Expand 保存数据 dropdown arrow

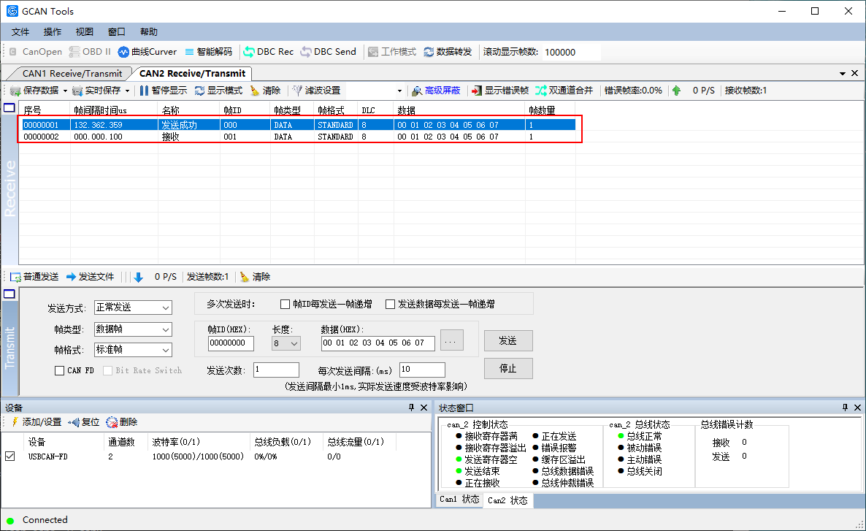click(64, 91)
